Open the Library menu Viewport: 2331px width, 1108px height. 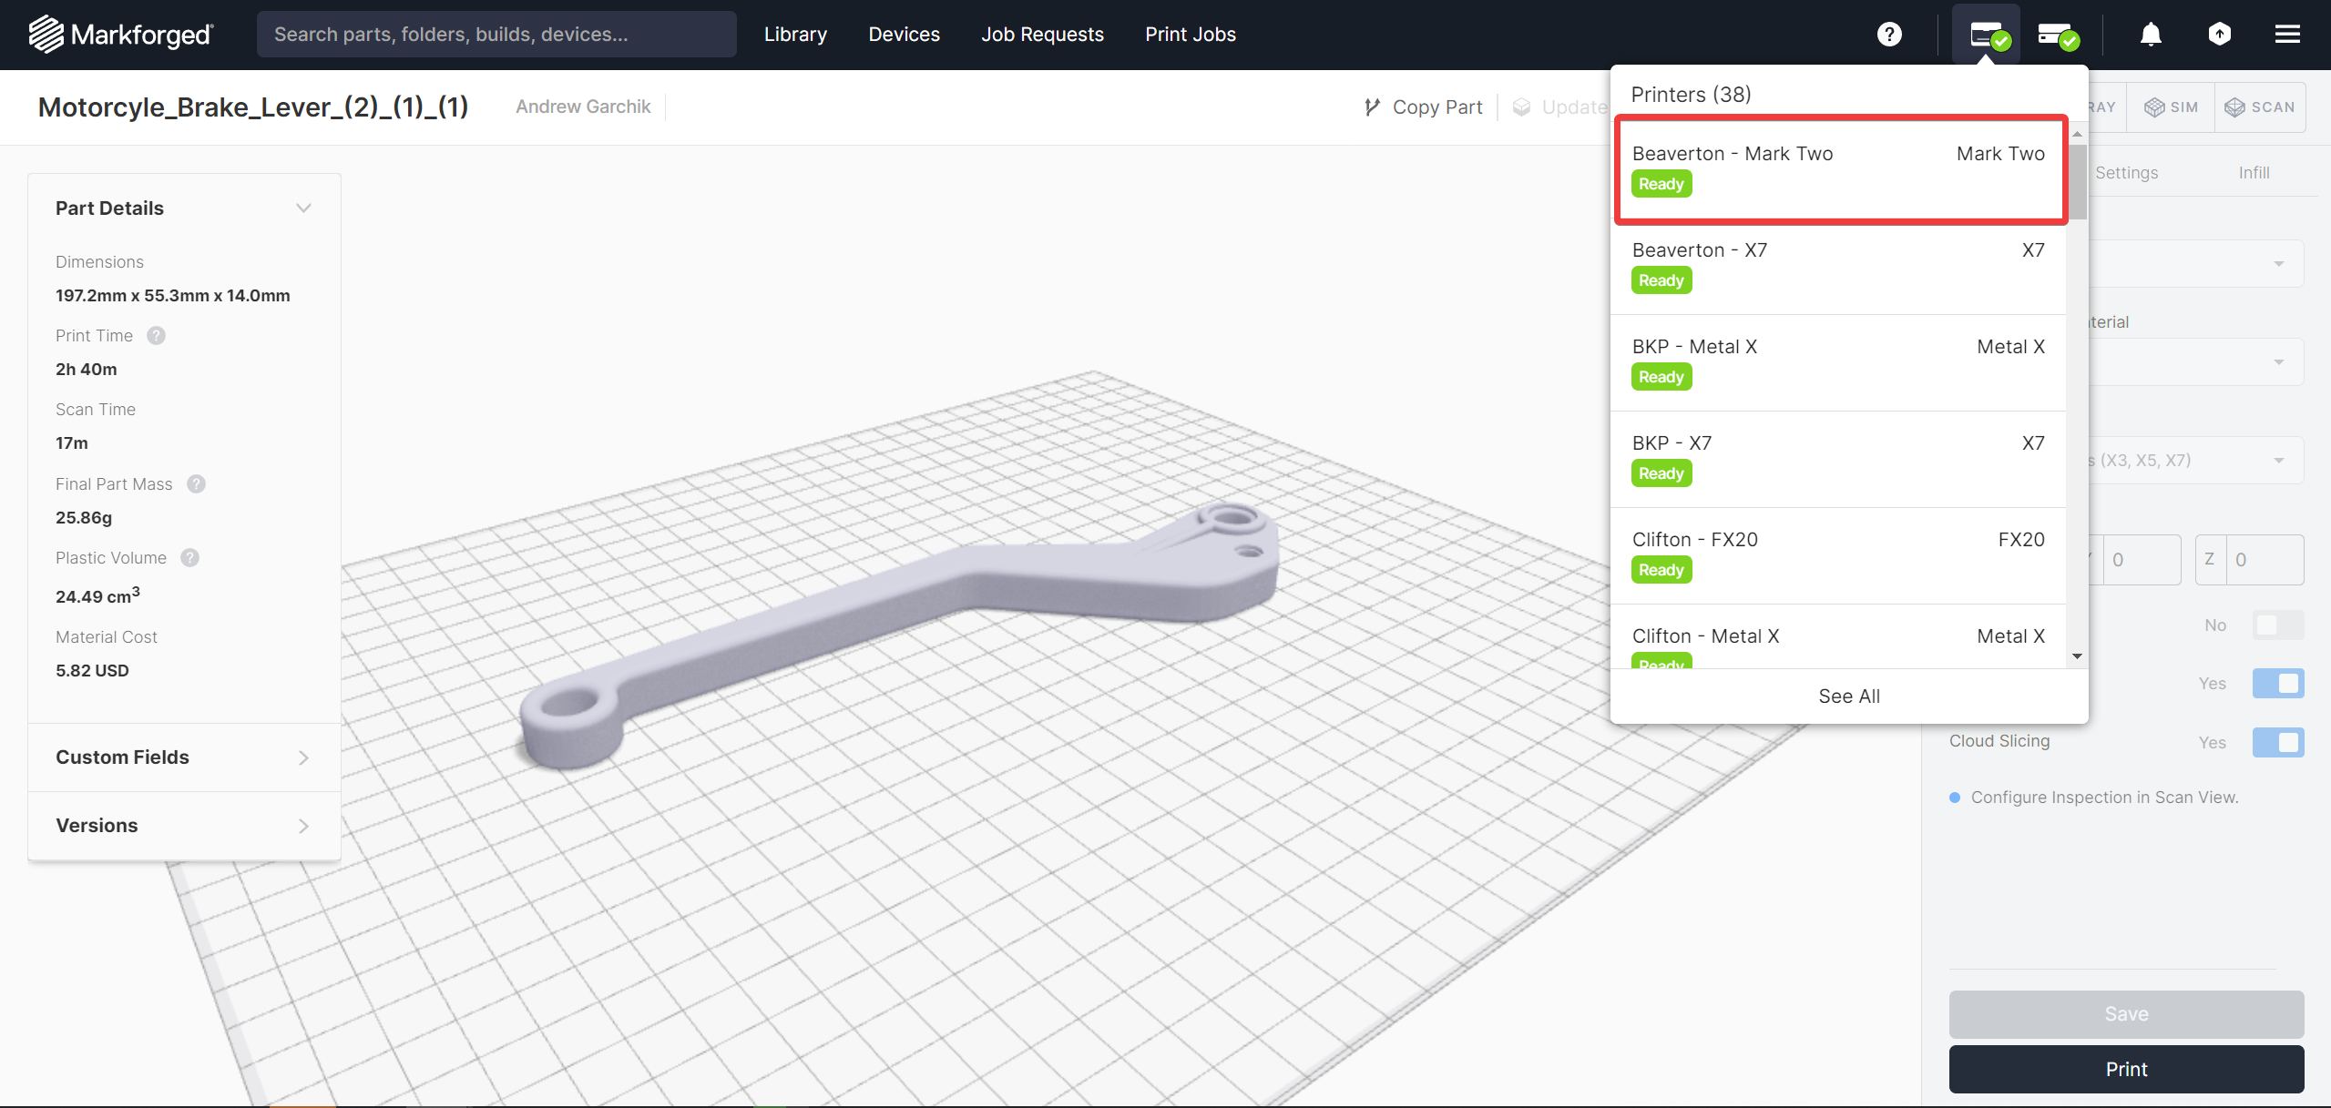795,35
